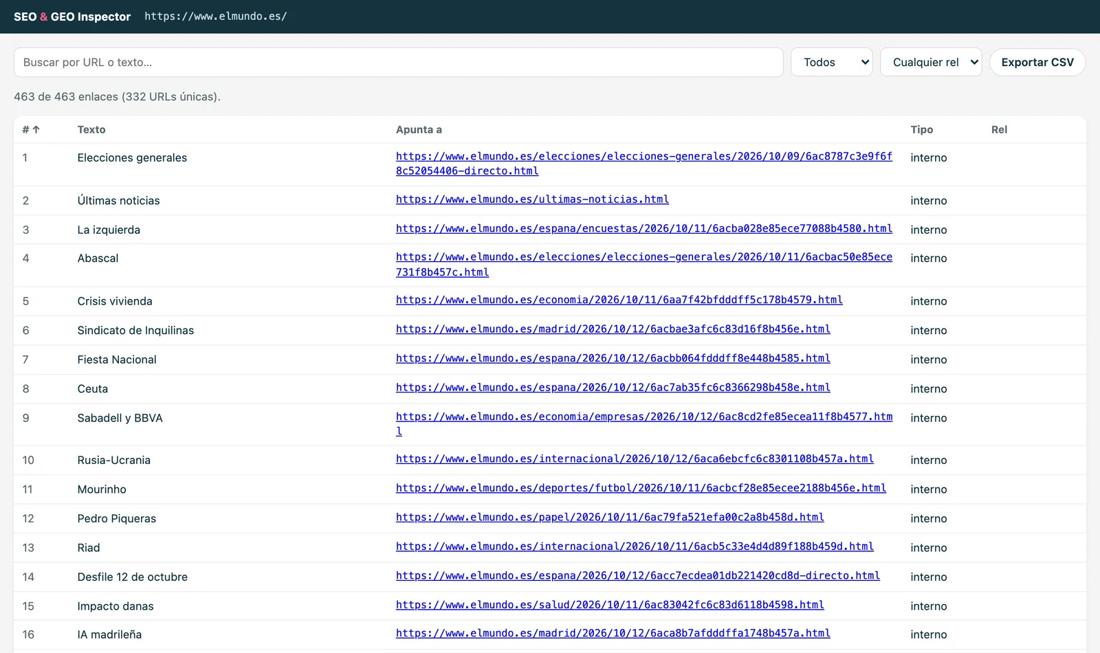Open the papel link for Pedro Piqueras
Viewport: 1100px width, 653px height.
[x=610, y=517]
